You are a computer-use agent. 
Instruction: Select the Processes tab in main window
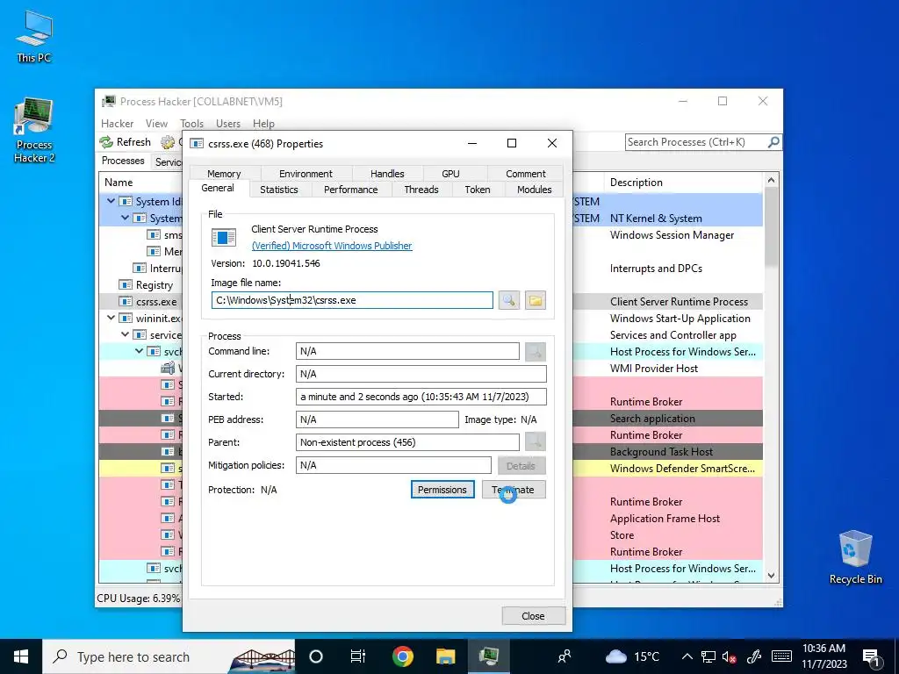pyautogui.click(x=123, y=161)
